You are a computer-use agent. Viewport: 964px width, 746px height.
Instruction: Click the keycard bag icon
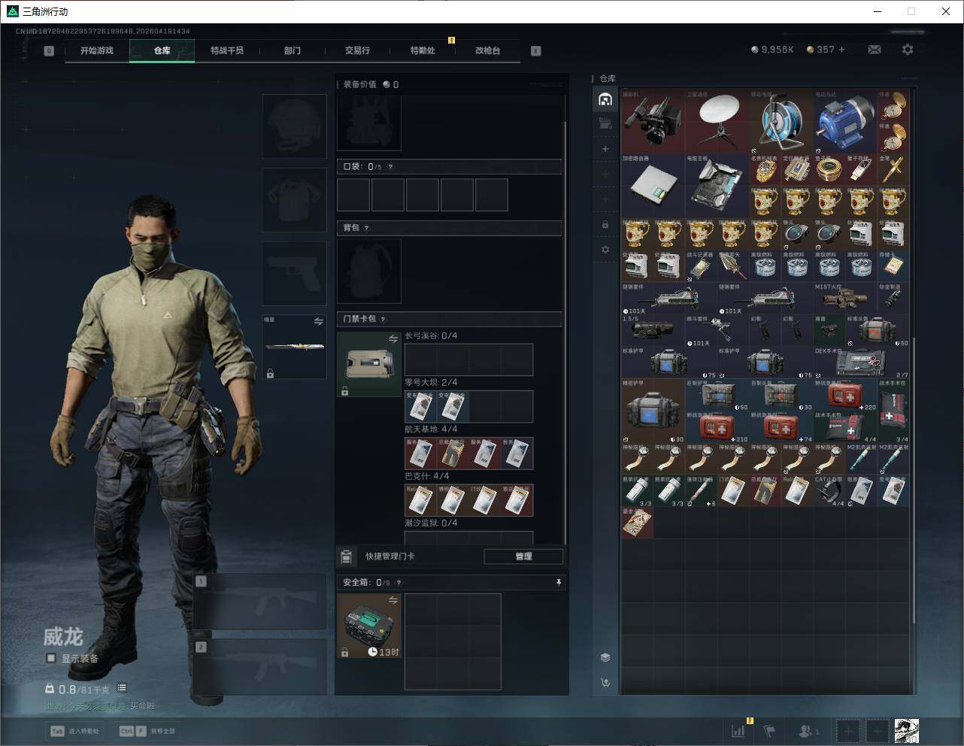[x=368, y=364]
